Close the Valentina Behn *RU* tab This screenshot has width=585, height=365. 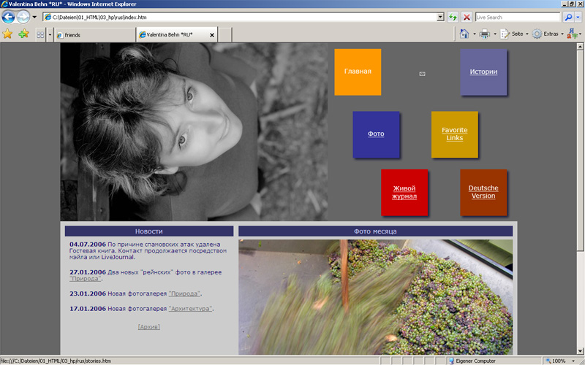[x=212, y=35]
